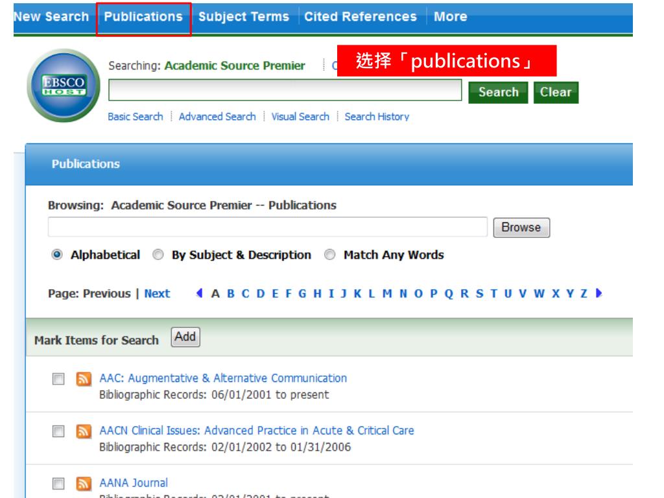The image size is (664, 498).
Task: Open the AANA Journal link
Action: click(x=134, y=483)
